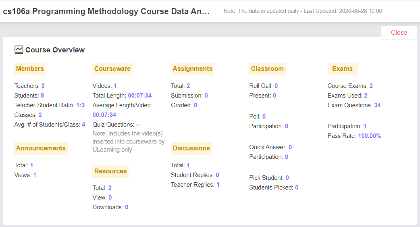Click the Teacher Replies count value

[218, 185]
